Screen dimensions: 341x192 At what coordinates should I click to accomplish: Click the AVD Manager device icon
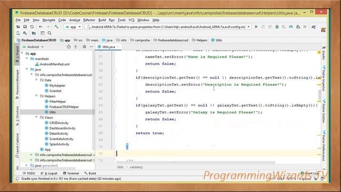click(x=18, y=33)
